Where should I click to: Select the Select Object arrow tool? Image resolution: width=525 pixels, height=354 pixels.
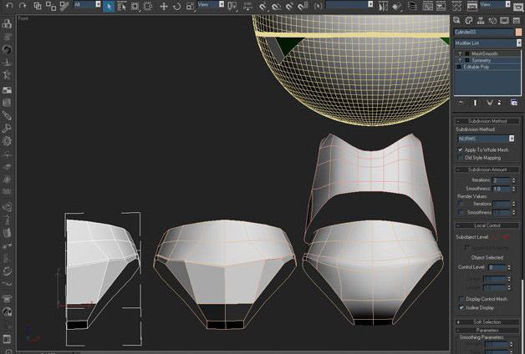click(x=109, y=6)
